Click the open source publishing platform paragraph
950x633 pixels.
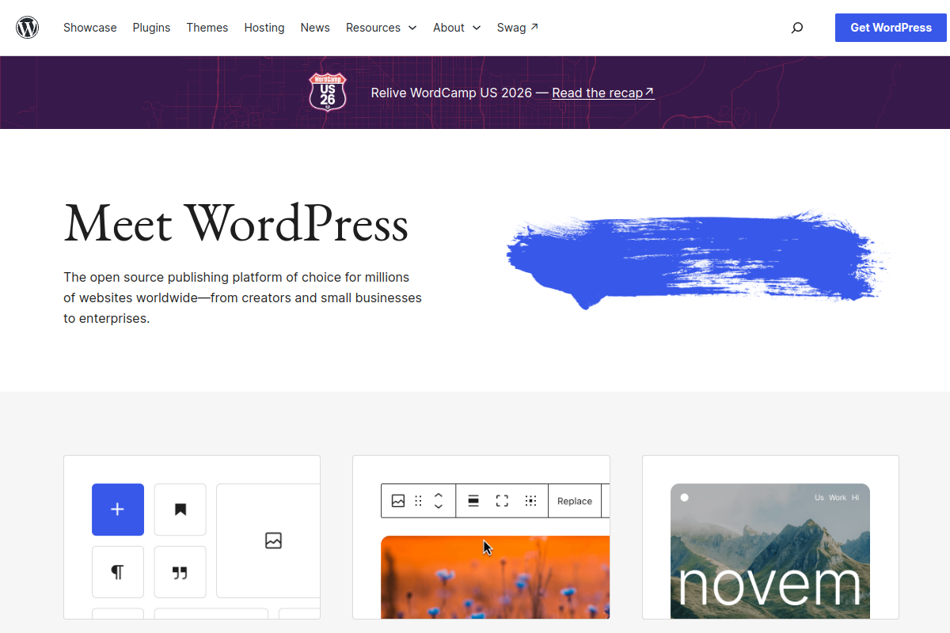(242, 298)
